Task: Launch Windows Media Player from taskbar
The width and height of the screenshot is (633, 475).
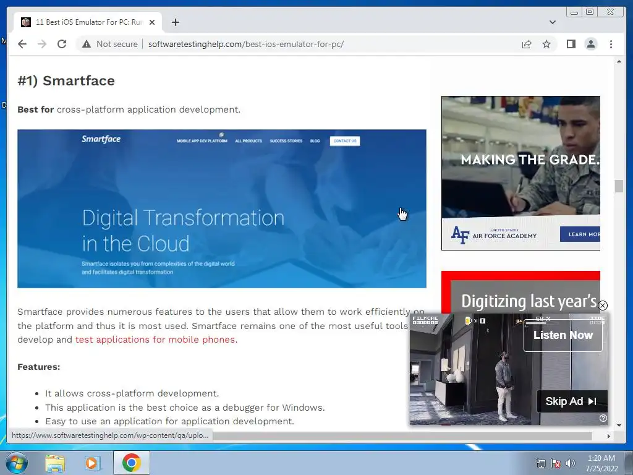Action: click(x=93, y=463)
